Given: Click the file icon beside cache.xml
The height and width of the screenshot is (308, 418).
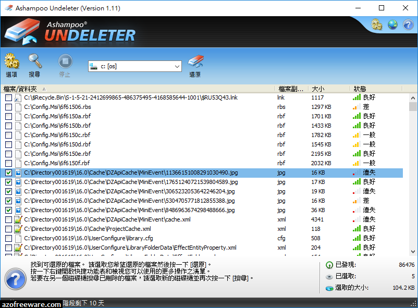Looking at the screenshot, I should [x=17, y=219].
